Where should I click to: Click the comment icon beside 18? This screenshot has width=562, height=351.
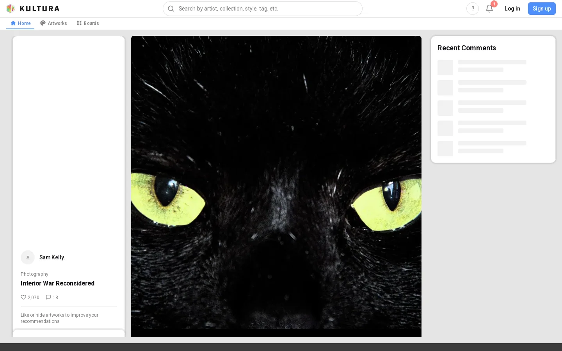pos(48,297)
